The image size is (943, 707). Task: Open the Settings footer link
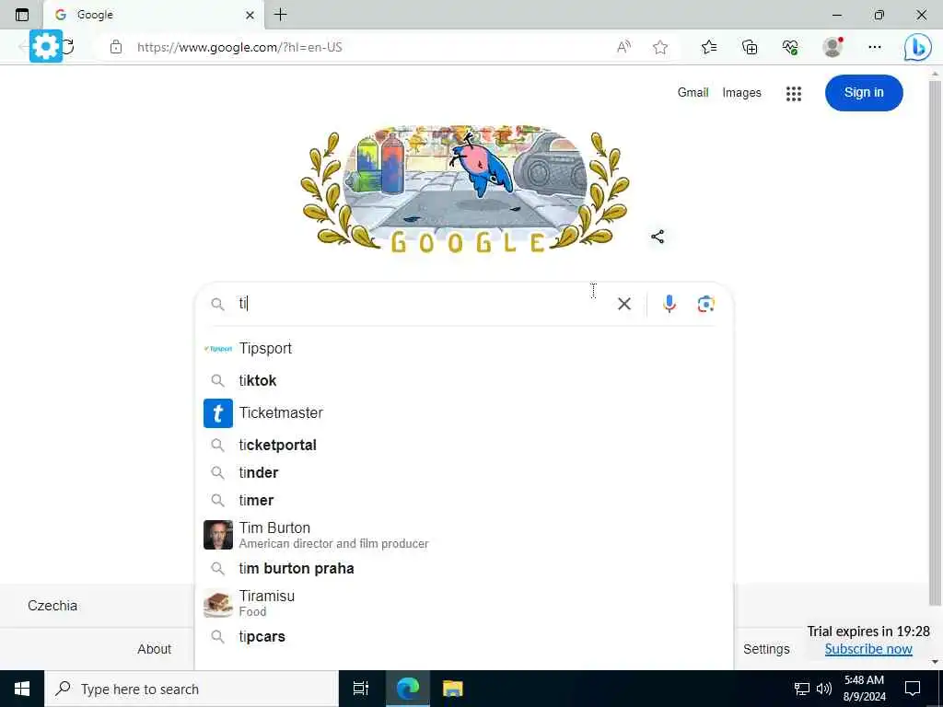pyautogui.click(x=766, y=649)
